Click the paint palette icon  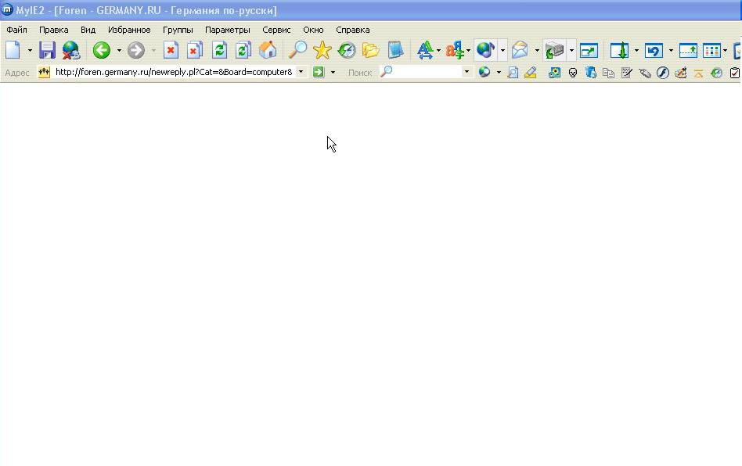(x=680, y=73)
